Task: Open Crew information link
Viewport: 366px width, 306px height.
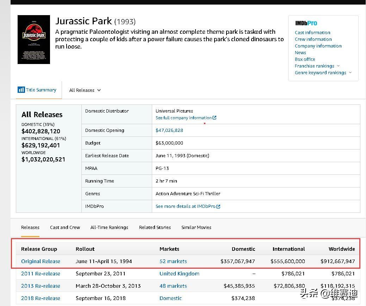Action: pos(313,39)
